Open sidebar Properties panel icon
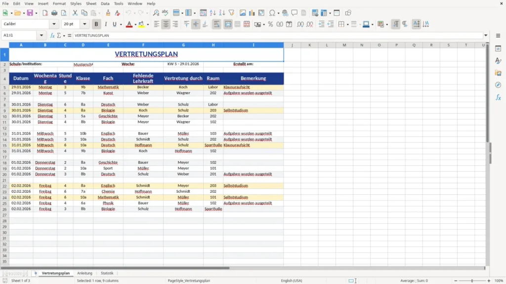 pos(498,49)
